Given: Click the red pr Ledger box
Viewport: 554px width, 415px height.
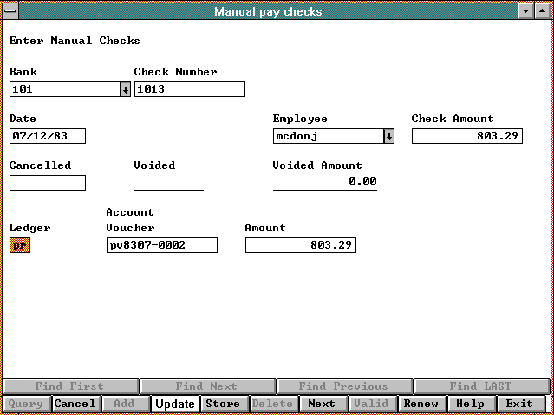Looking at the screenshot, I should click(19, 245).
